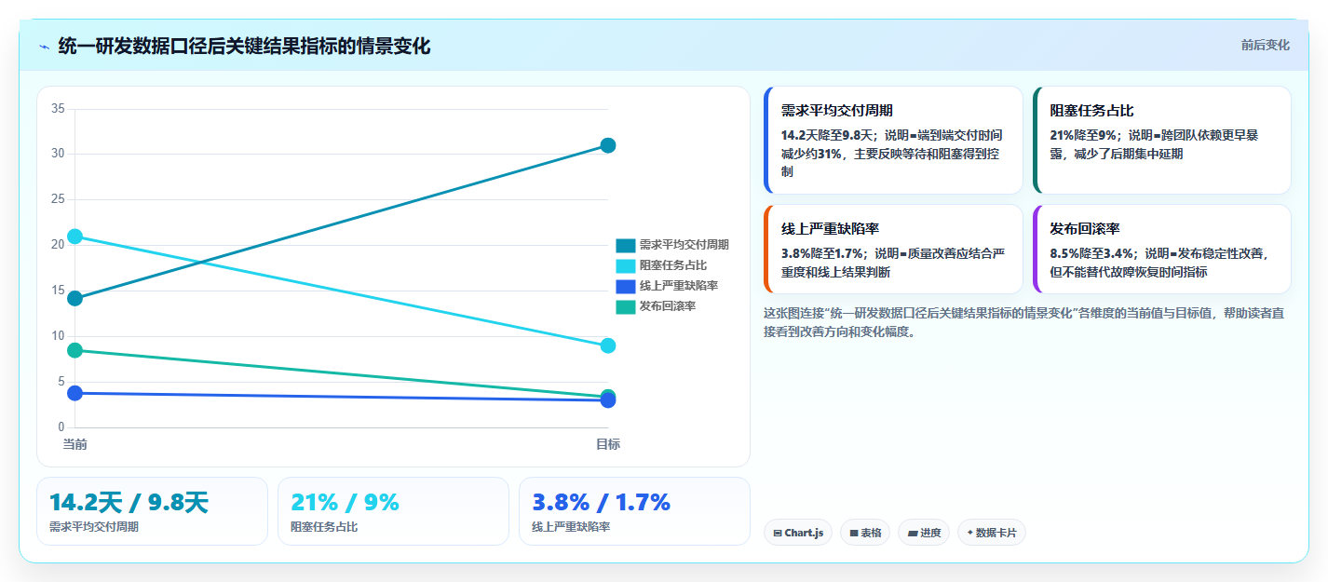Image resolution: width=1328 pixels, height=582 pixels.
Task: Click the 21% / 9% stat value
Action: (345, 503)
